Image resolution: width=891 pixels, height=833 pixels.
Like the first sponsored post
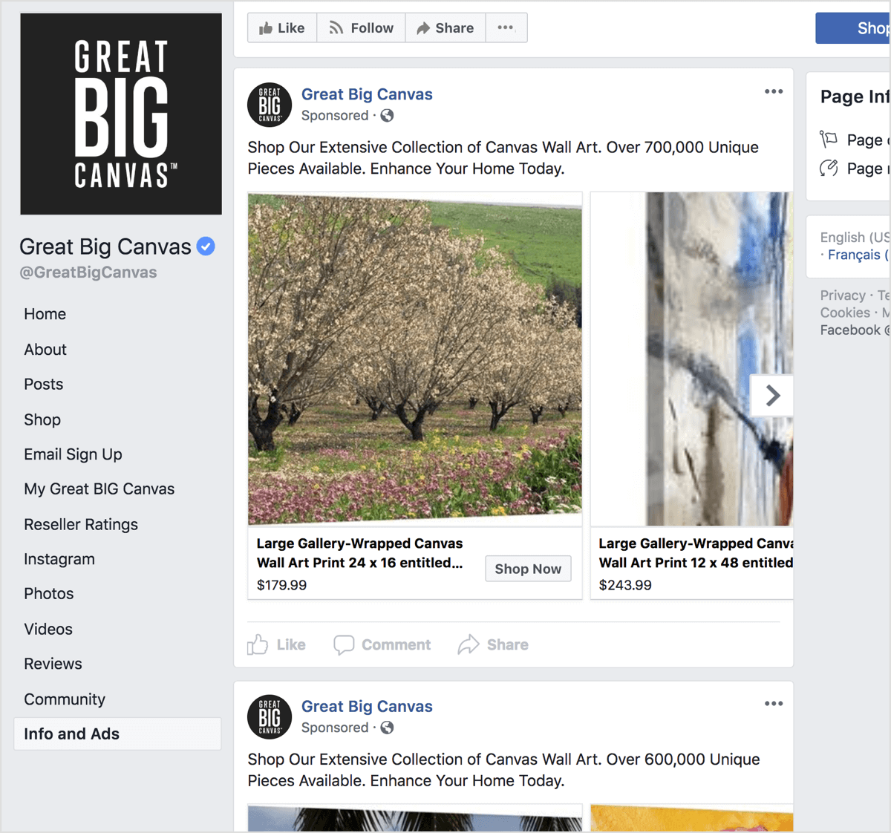pos(276,644)
